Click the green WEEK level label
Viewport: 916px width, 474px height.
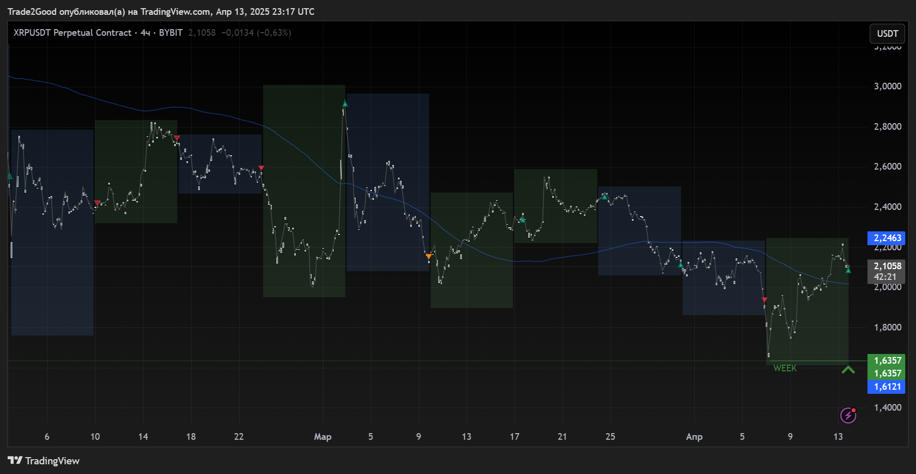pos(785,368)
